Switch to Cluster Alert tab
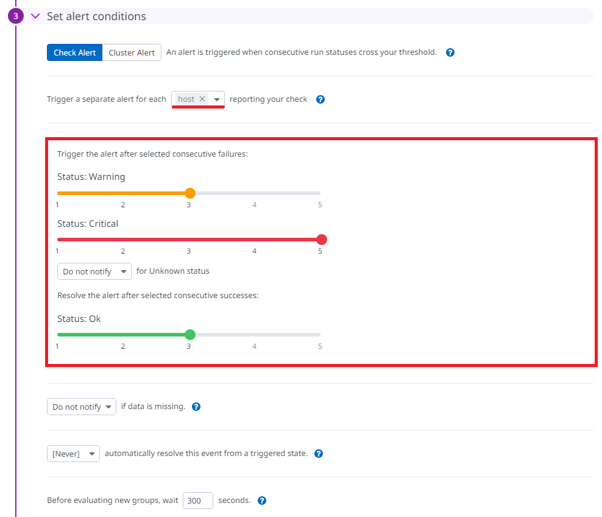The width and height of the screenshot is (602, 517). coord(132,52)
